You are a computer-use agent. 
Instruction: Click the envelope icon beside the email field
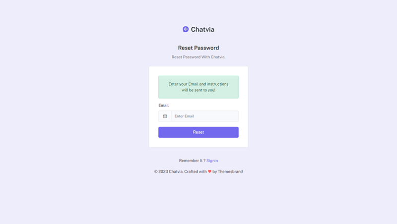coord(165,116)
